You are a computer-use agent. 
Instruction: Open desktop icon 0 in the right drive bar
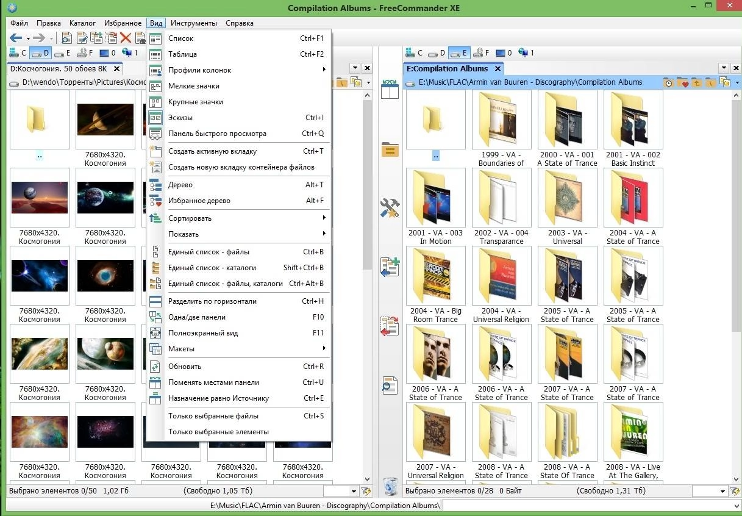point(503,53)
